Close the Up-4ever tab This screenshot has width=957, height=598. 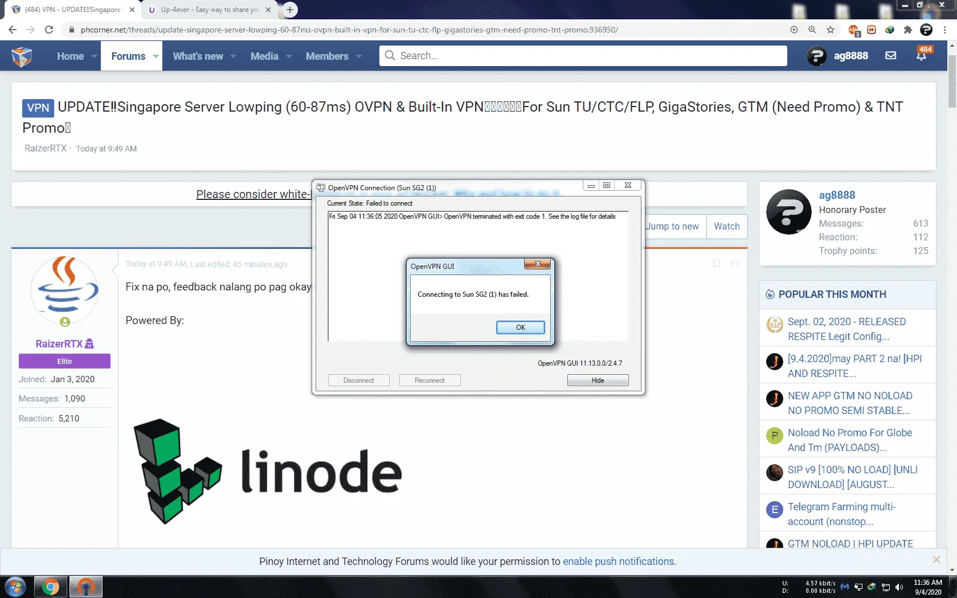[x=268, y=10]
